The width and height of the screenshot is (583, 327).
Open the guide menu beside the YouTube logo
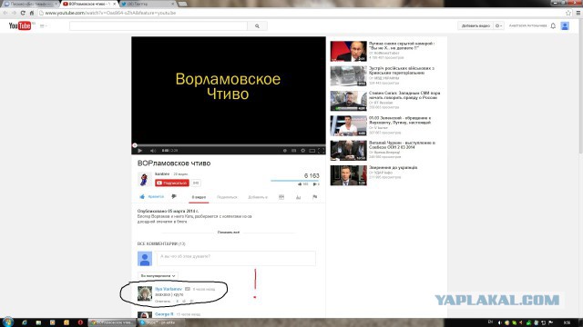tap(43, 26)
